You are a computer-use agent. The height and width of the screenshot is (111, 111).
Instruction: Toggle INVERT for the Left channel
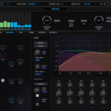[41, 46]
